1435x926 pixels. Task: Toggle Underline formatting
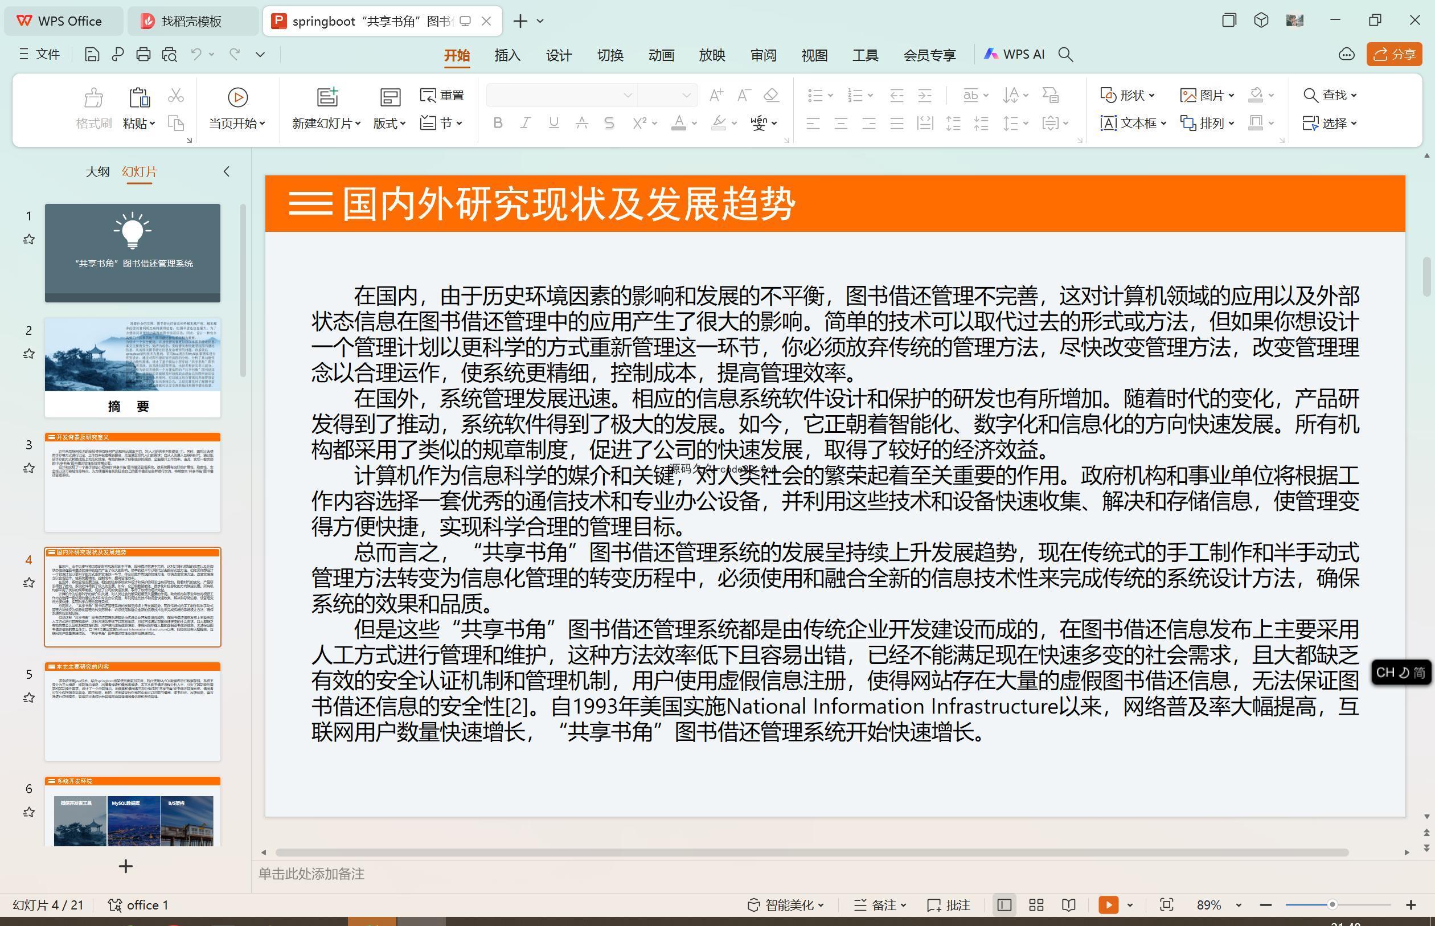553,123
